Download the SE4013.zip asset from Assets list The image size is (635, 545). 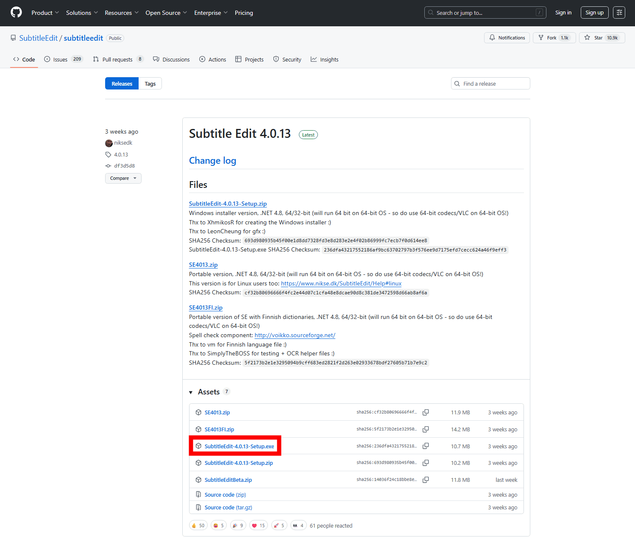pyautogui.click(x=217, y=412)
